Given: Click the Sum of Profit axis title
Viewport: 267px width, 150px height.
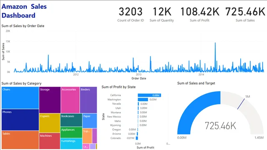Looking at the screenshot, I should [x=146, y=147].
